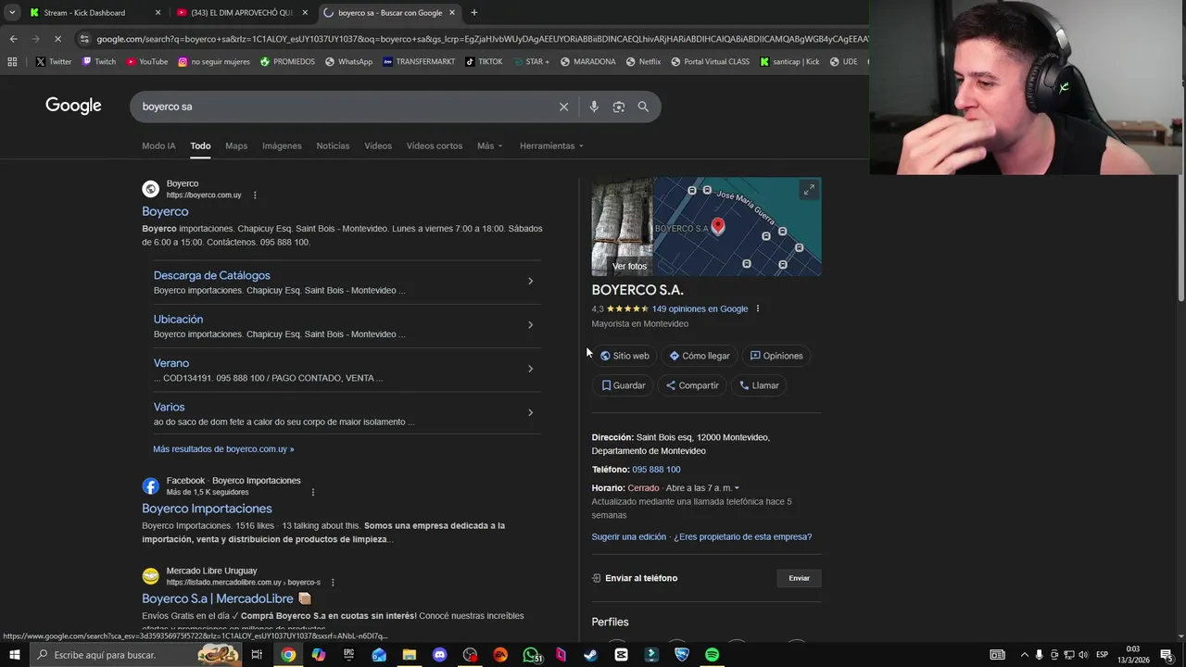
Task: Open the three-dot menu next to boyerco.com.uy
Action: tap(255, 195)
